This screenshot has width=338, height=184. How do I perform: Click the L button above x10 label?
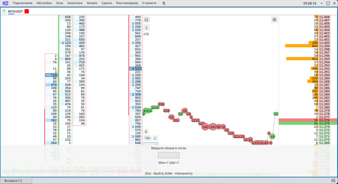point(147,28)
